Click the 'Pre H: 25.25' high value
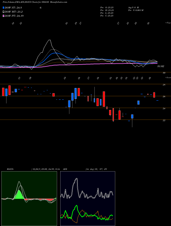The image size is (171, 226). [107, 10]
